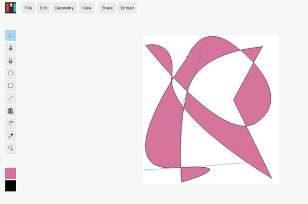Click the control handle at the far left end of the bottom handle line
Image resolution: width=308 pixels, height=204 pixels.
(145, 169)
